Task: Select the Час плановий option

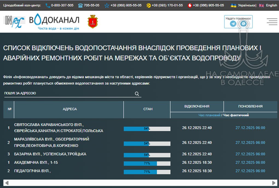Action: click(209, 115)
